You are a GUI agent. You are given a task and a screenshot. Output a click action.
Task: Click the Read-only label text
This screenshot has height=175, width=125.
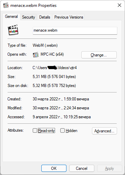coord(46,131)
